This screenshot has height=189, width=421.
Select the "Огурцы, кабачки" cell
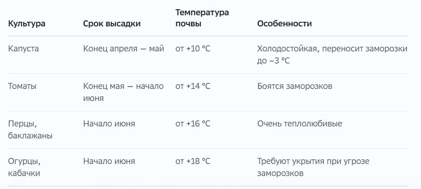coord(24,167)
